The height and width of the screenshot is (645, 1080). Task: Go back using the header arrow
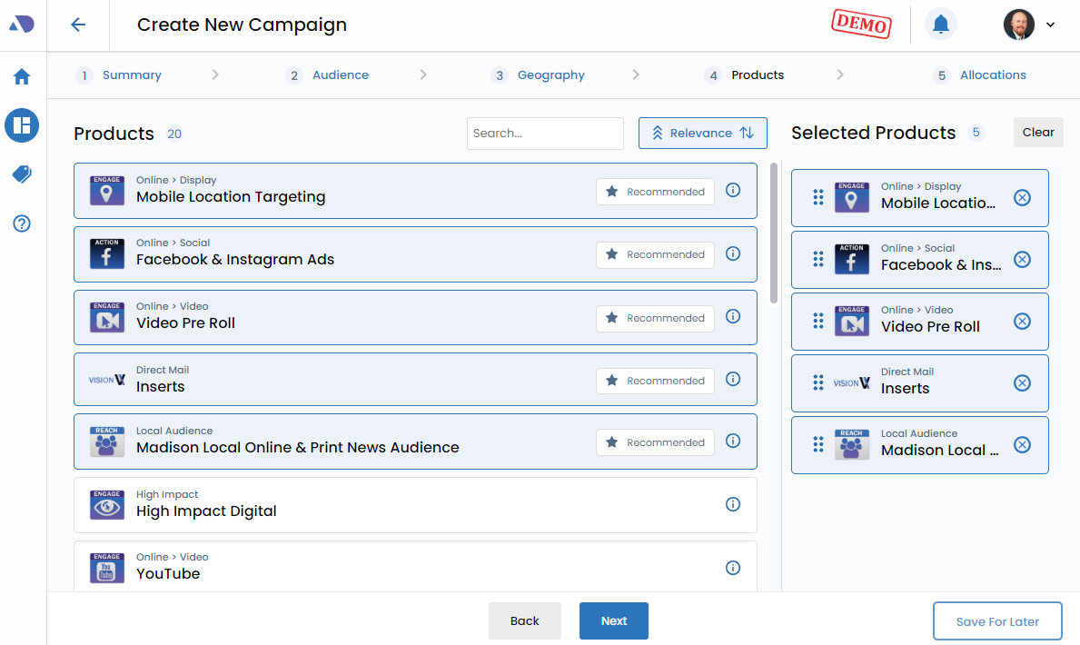[78, 25]
